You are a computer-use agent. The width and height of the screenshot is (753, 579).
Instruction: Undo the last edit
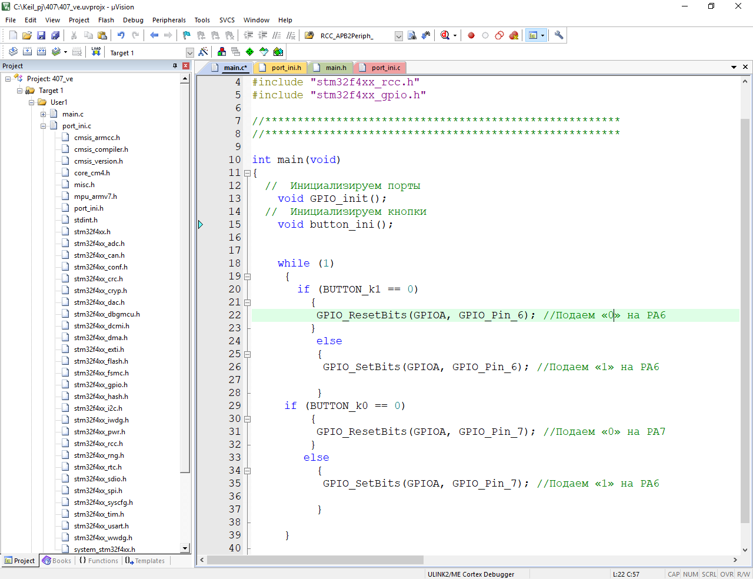(x=121, y=35)
